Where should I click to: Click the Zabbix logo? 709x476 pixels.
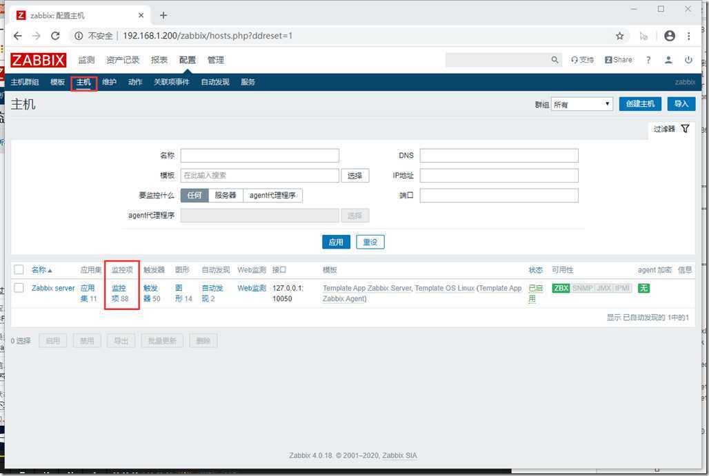pos(39,60)
